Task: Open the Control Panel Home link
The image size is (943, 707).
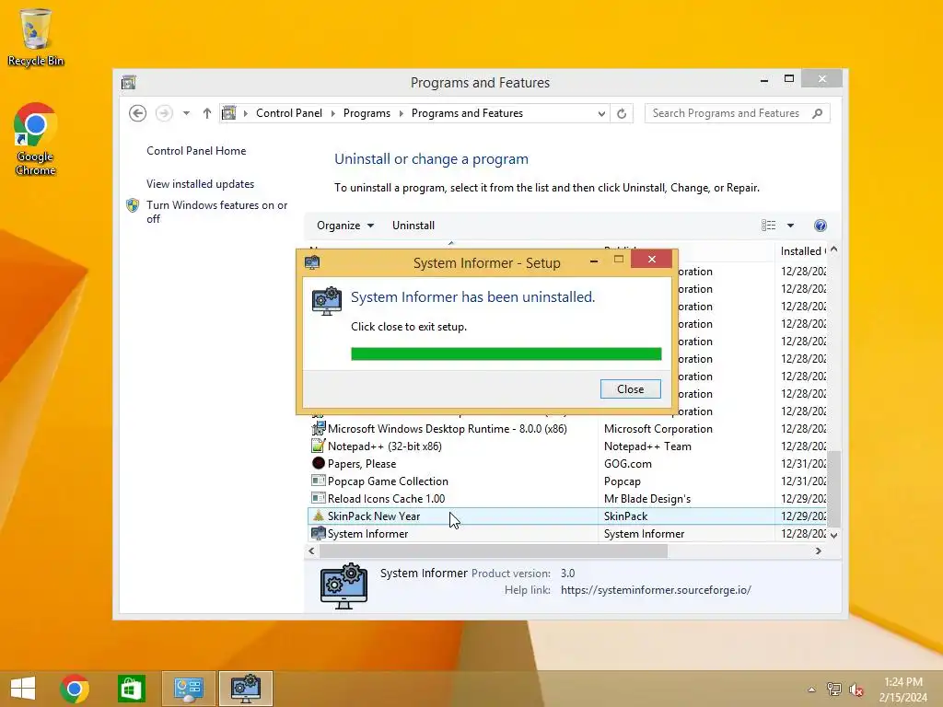Action: 196,151
